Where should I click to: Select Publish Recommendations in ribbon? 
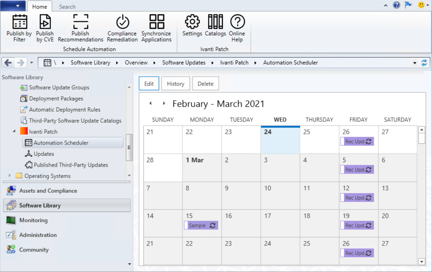80,22
